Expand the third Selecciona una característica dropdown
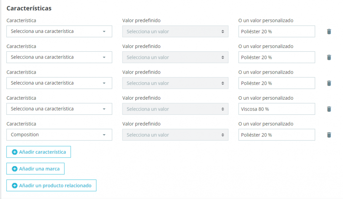The width and height of the screenshot is (343, 199). pyautogui.click(x=59, y=83)
